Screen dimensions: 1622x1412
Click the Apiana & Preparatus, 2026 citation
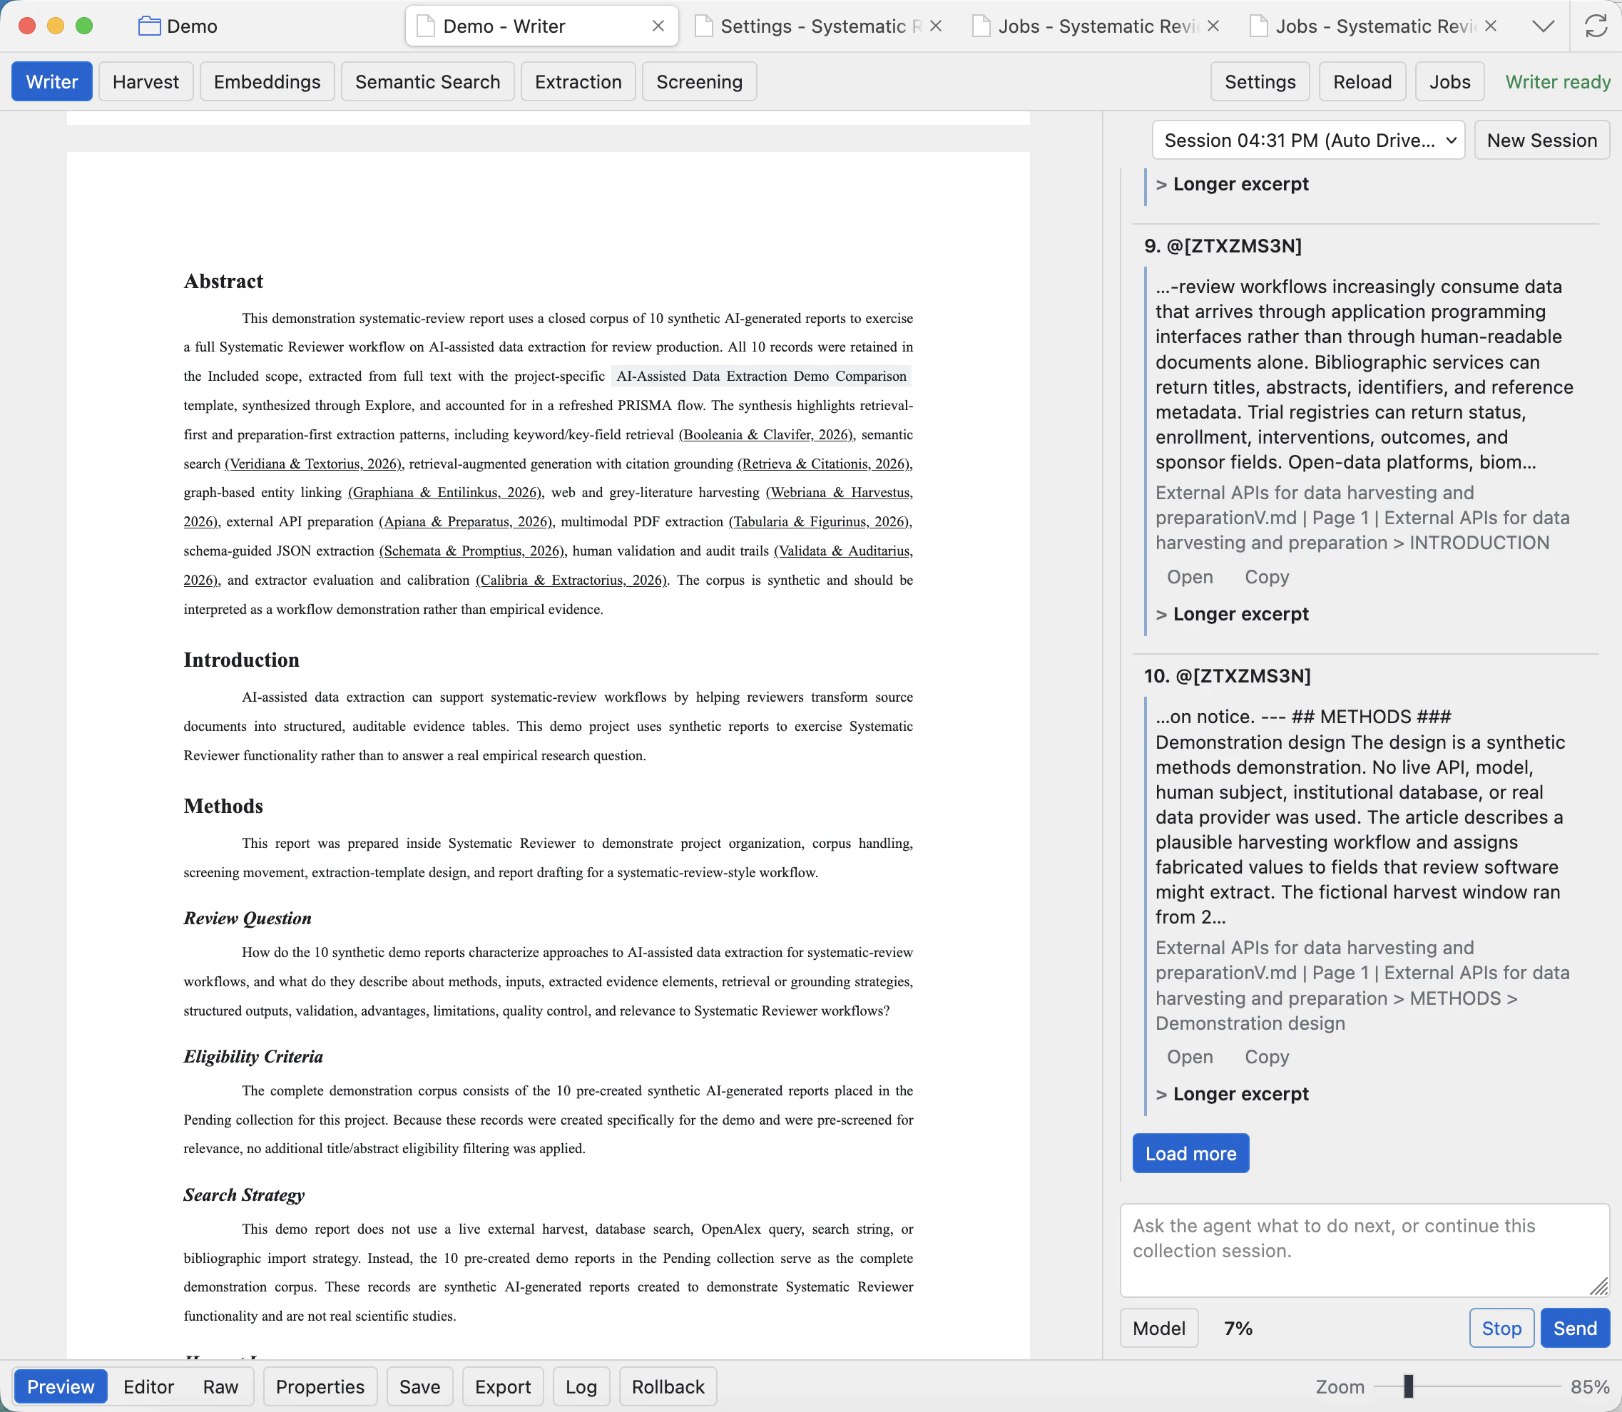tap(466, 521)
